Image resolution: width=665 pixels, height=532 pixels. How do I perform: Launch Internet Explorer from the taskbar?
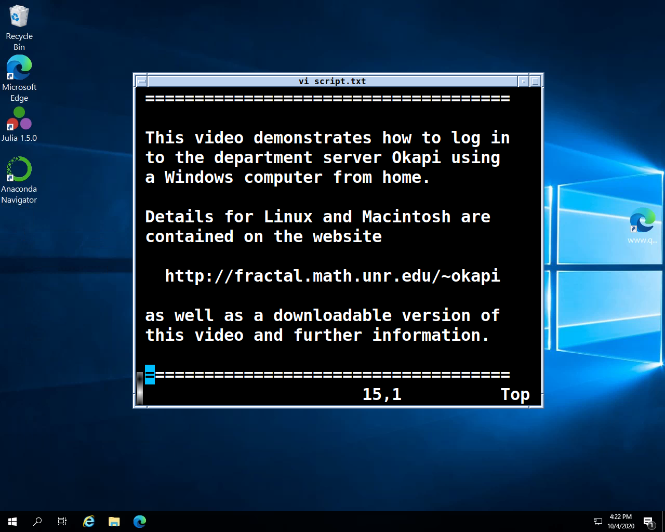89,522
